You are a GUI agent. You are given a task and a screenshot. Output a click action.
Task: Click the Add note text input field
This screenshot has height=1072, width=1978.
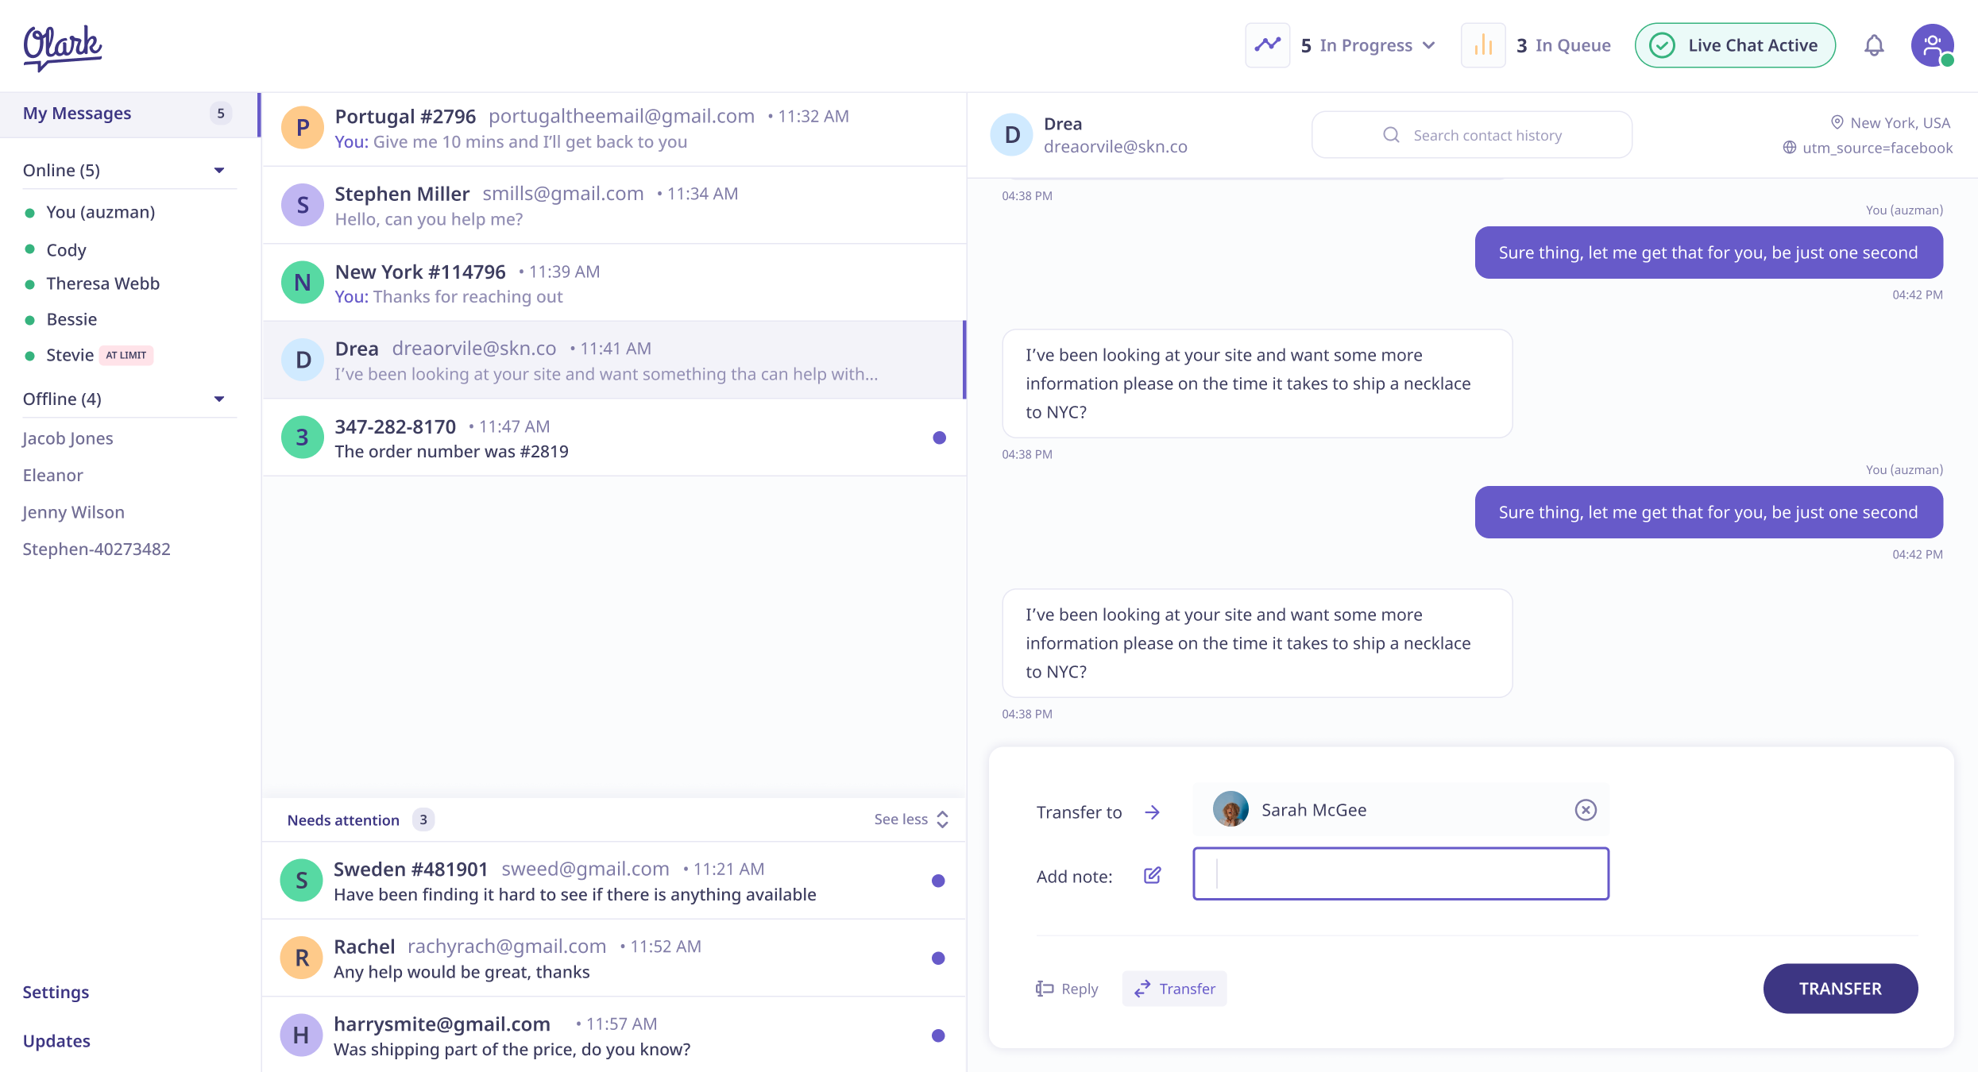click(1401, 873)
